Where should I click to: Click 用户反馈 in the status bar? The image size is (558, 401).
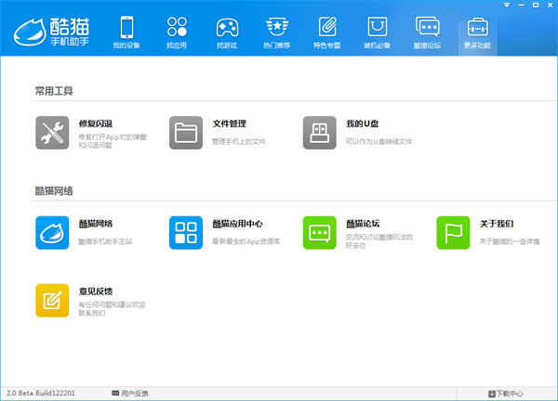(129, 394)
